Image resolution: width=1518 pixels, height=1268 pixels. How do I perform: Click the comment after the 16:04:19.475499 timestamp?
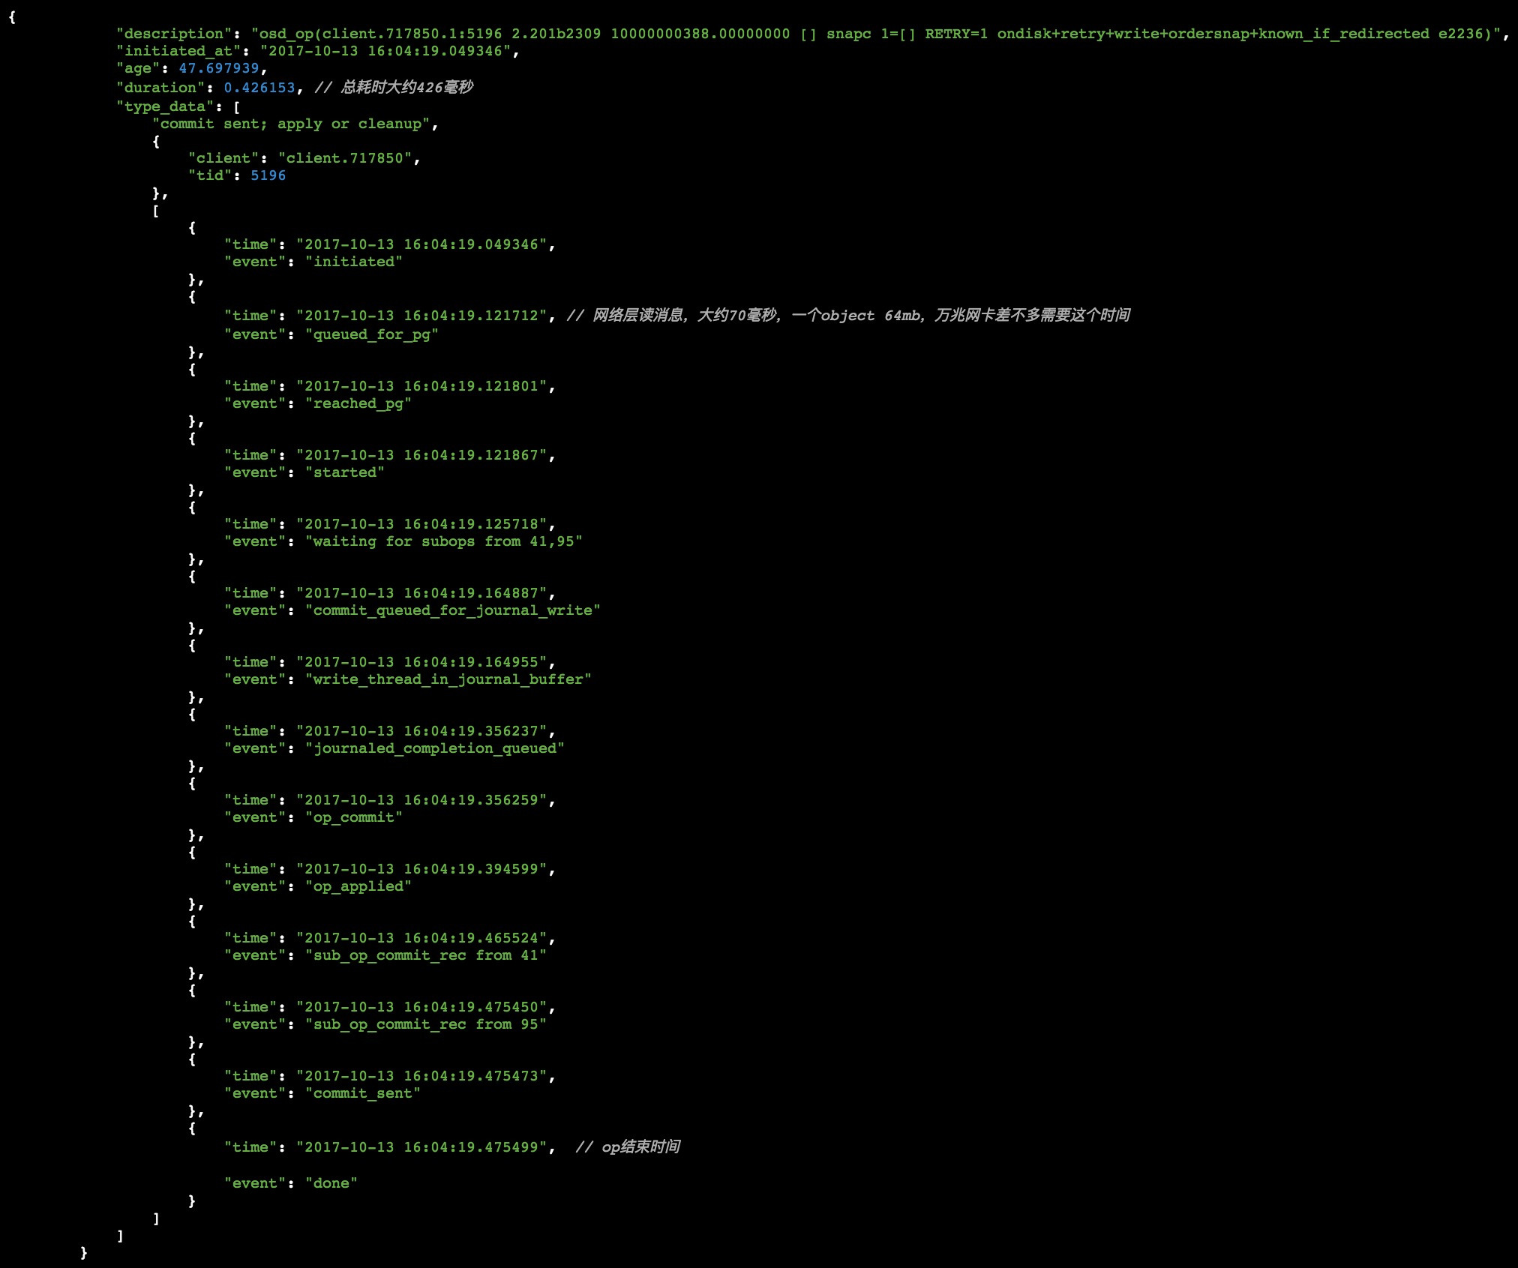628,1147
